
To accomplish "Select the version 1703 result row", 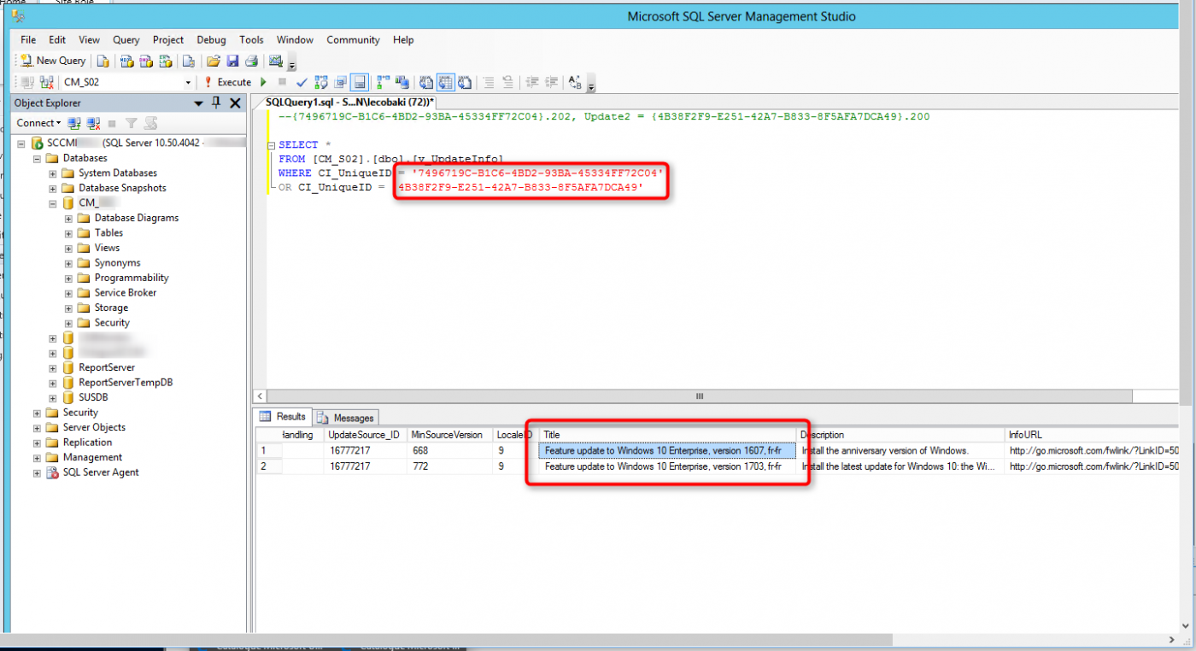I will click(x=666, y=466).
